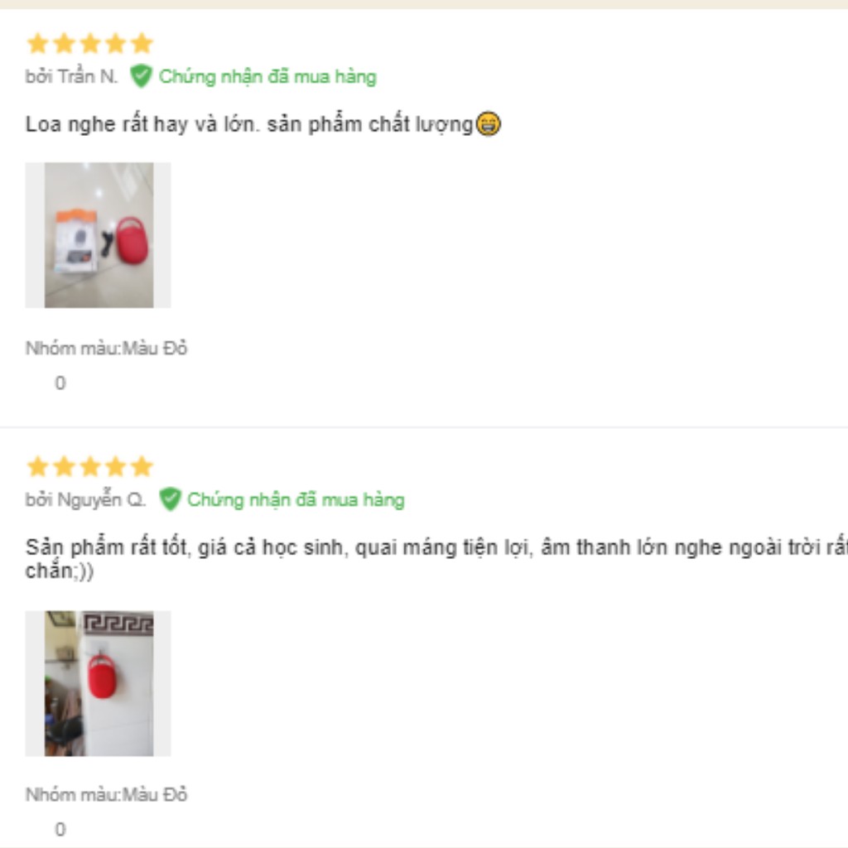The image size is (848, 848).
Task: Click the green verified shield beside Trần N.
Action: (141, 76)
